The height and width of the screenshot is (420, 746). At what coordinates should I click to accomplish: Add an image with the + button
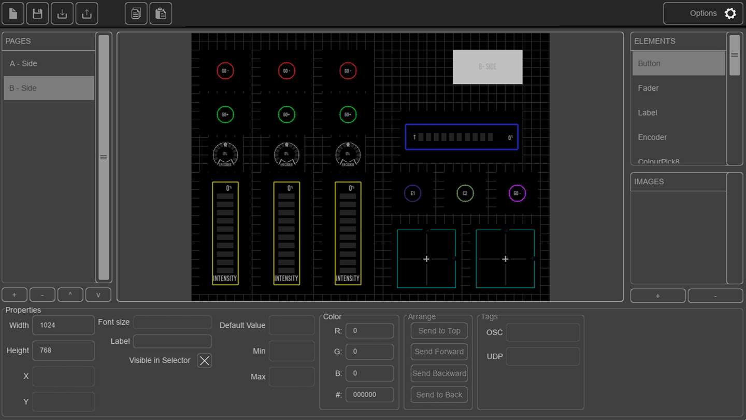click(658, 296)
